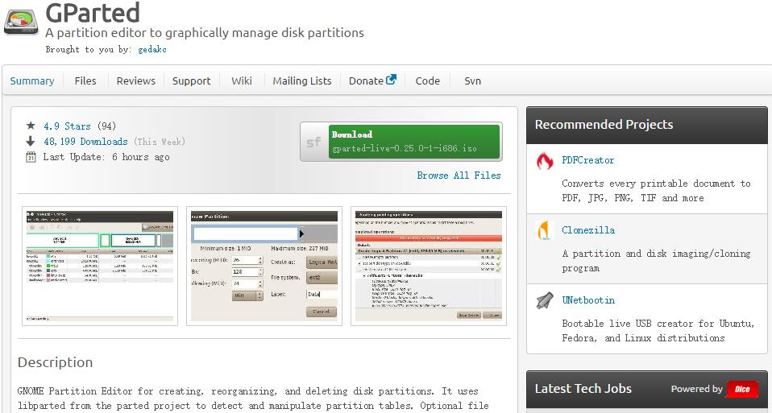Click the UNetbootin USB icon
772x413 pixels.
click(545, 301)
